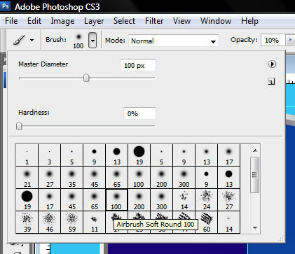
Task: Open the Help menu
Action: tap(249, 21)
